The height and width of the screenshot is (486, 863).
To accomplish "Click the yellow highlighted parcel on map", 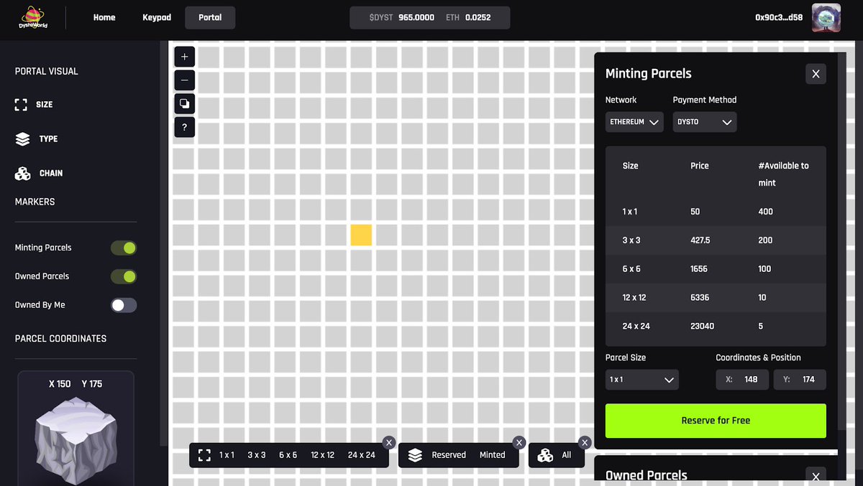I will [x=361, y=235].
